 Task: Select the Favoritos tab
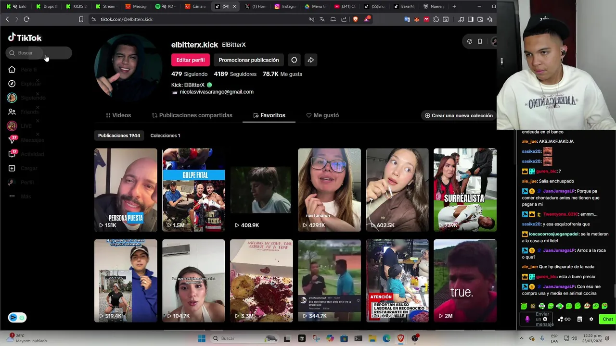pos(269,115)
